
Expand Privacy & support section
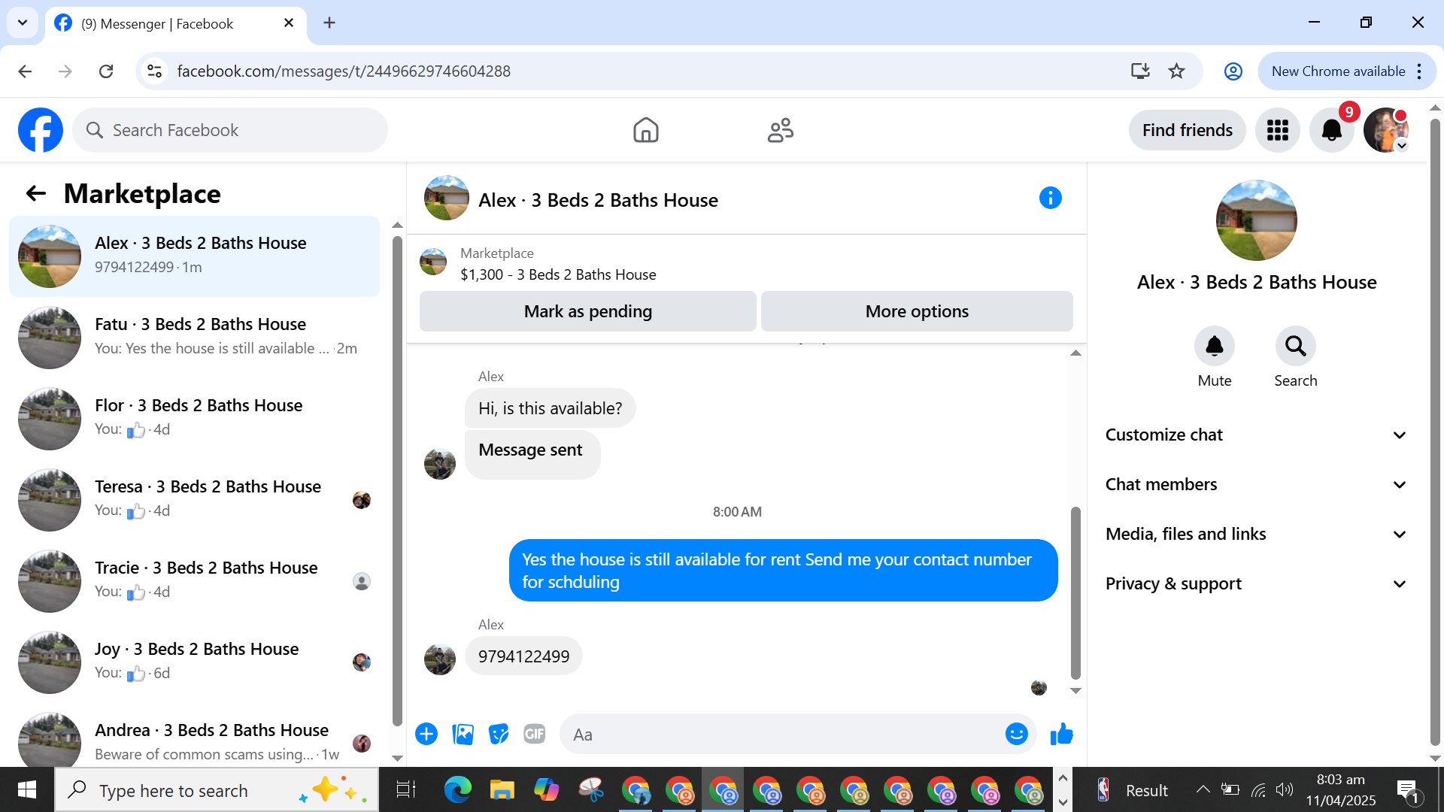pos(1255,584)
